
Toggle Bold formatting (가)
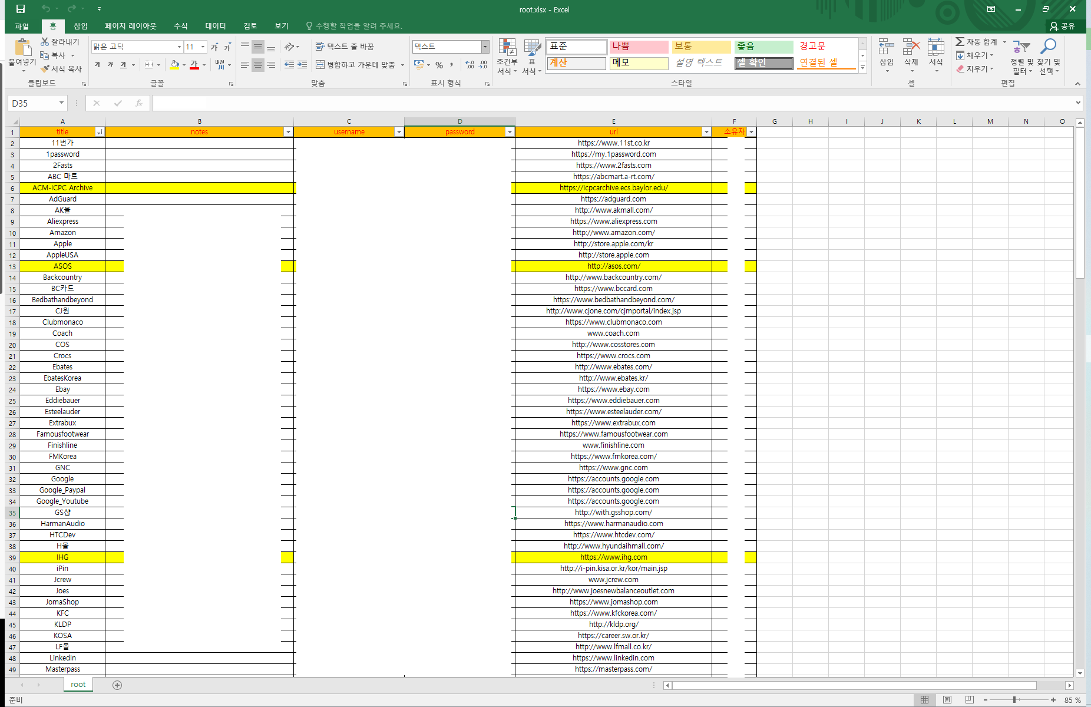pyautogui.click(x=98, y=65)
